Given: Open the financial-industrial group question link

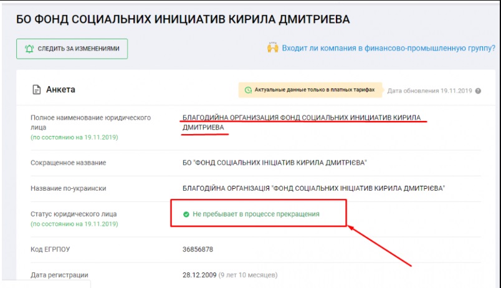Looking at the screenshot, I should point(388,48).
